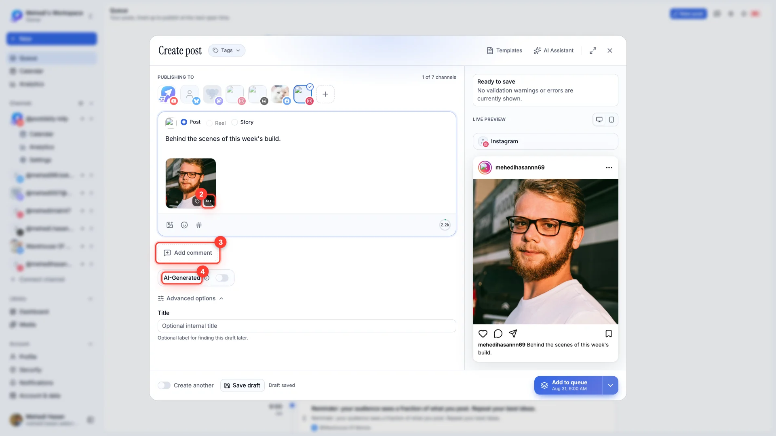Viewport: 776px width, 436px height.
Task: Open the emoji picker
Action: (184, 225)
